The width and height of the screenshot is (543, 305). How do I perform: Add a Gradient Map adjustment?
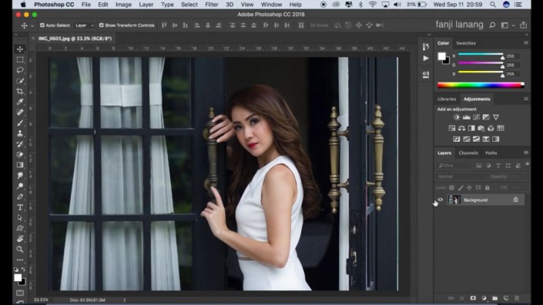(495, 139)
